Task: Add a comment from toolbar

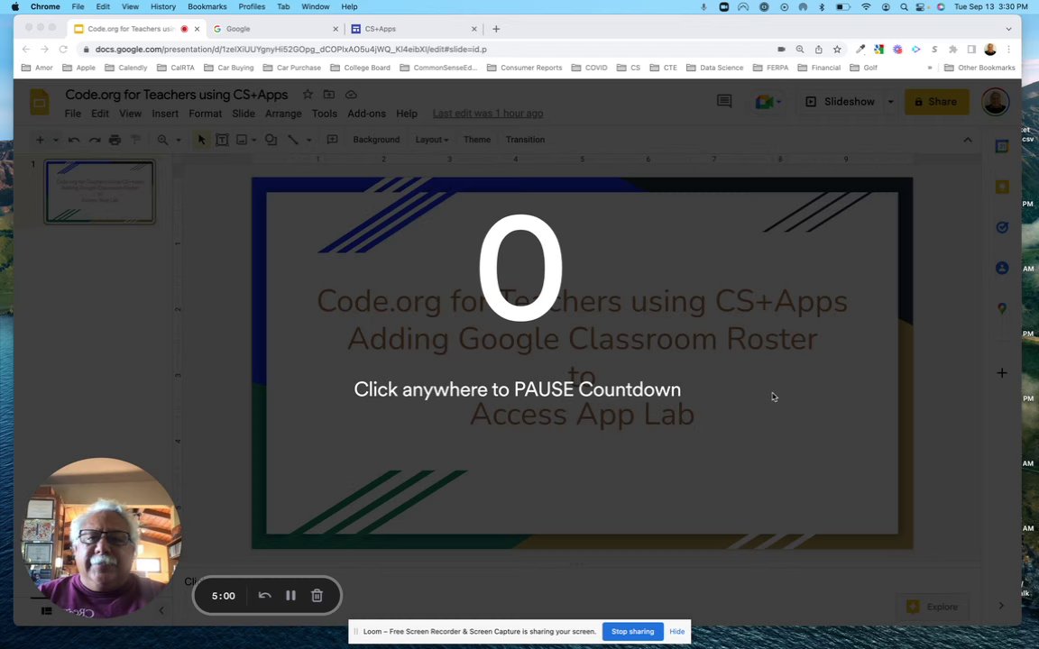Action: click(x=333, y=140)
